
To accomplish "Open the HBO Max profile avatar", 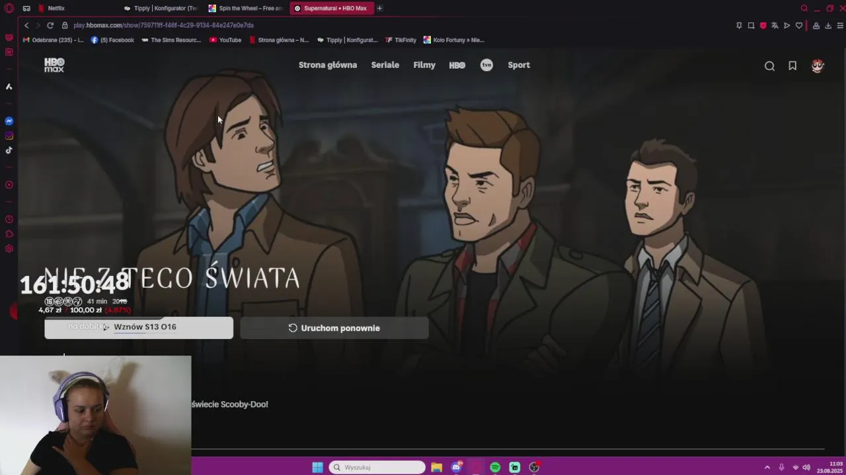I will point(818,65).
